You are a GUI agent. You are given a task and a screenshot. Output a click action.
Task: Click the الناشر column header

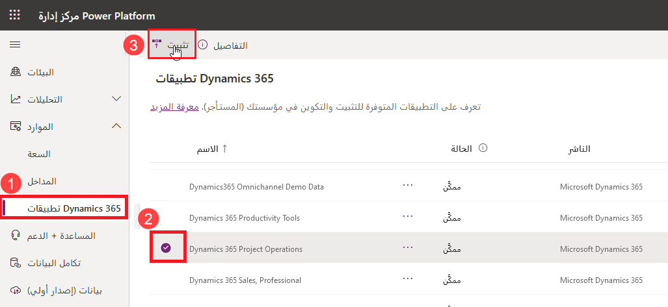579,149
